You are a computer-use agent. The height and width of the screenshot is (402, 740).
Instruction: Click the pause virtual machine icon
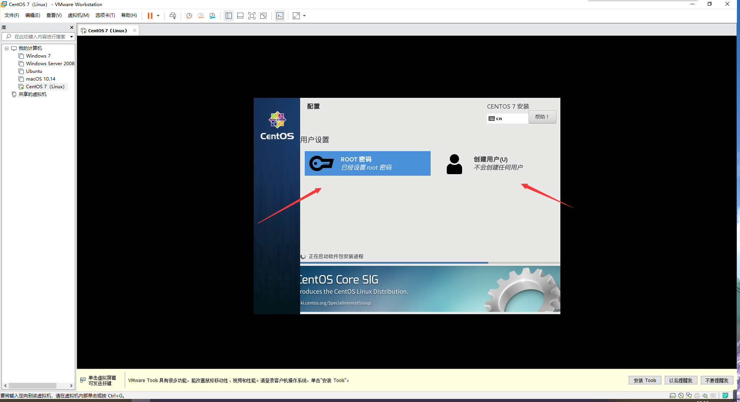tap(150, 16)
